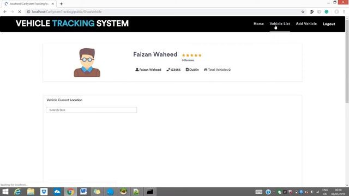Close the CarSystemTracking browser tab
Image resolution: width=349 pixels, height=196 pixels.
[x=53, y=4]
